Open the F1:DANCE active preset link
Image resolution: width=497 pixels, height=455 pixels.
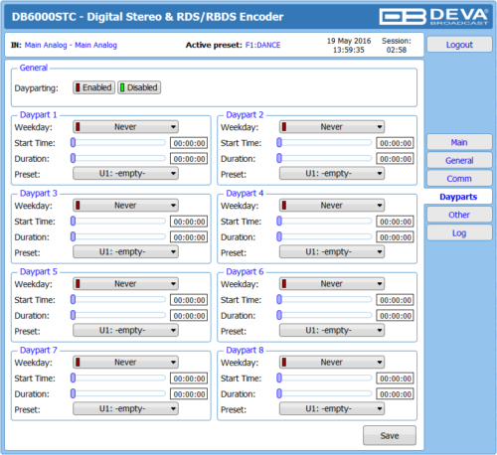pyautogui.click(x=262, y=45)
